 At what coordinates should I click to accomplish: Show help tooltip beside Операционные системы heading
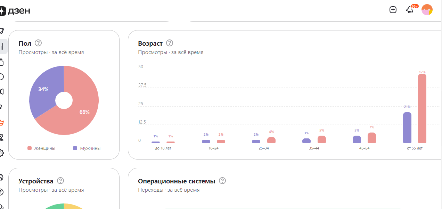tap(222, 181)
